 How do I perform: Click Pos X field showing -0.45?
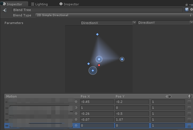tap(97, 102)
